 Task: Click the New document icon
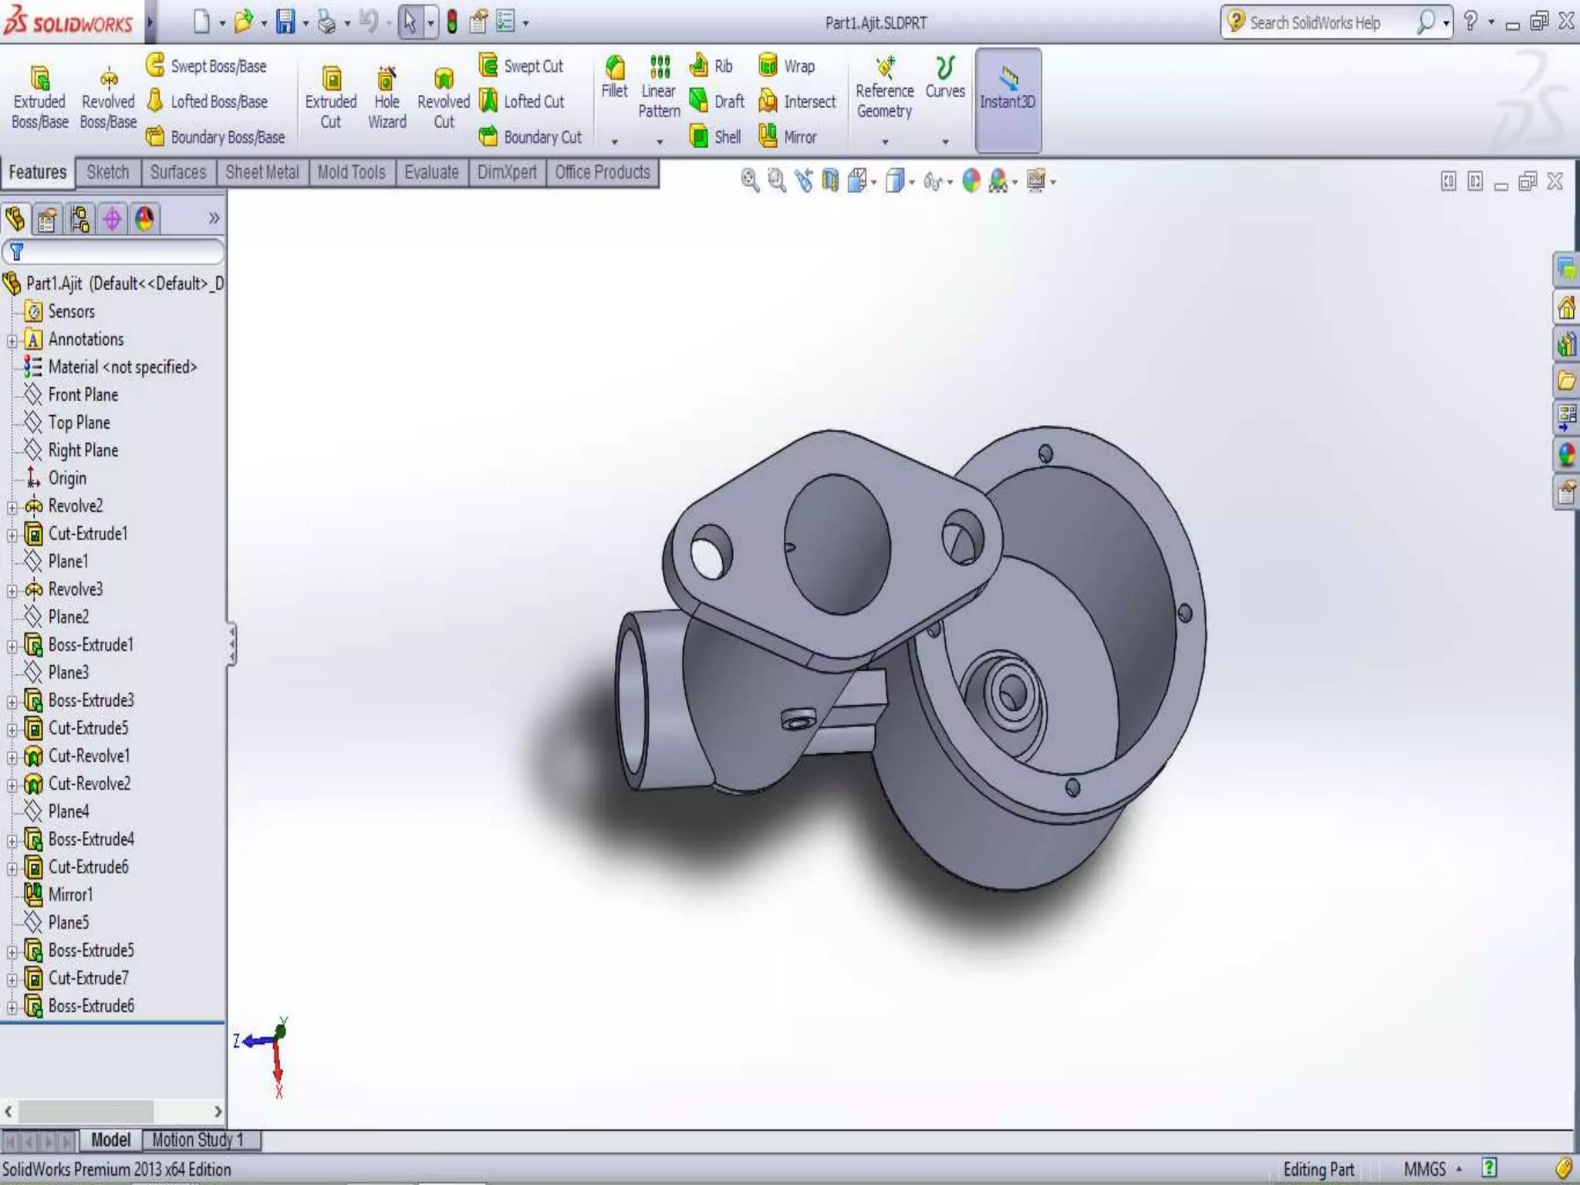click(x=201, y=22)
